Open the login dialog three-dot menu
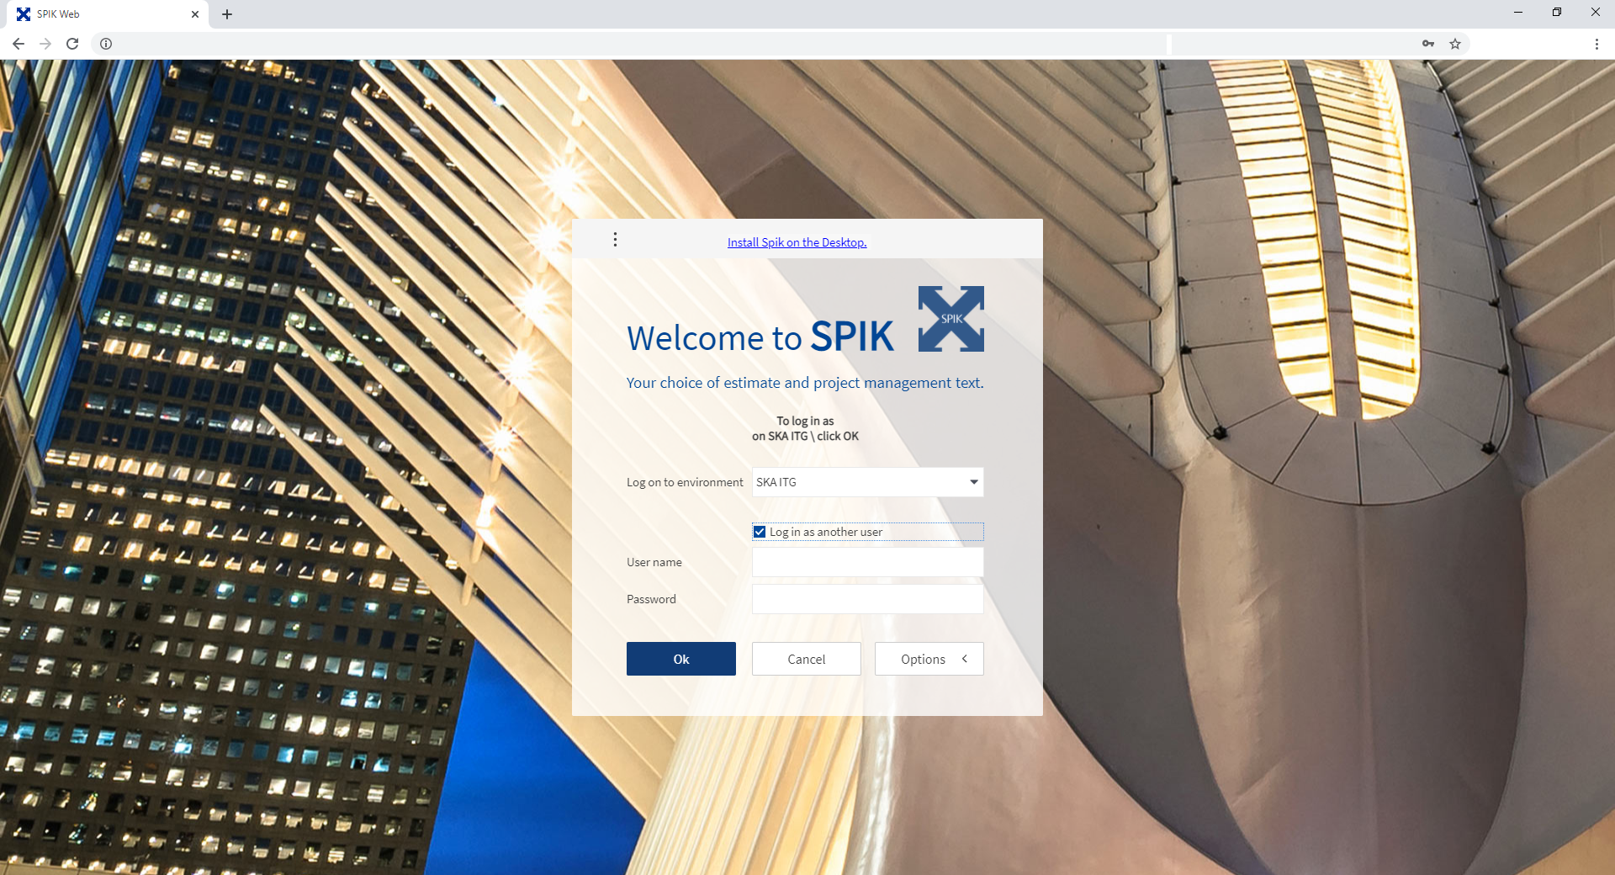Screen dimensions: 1615x875 616,240
